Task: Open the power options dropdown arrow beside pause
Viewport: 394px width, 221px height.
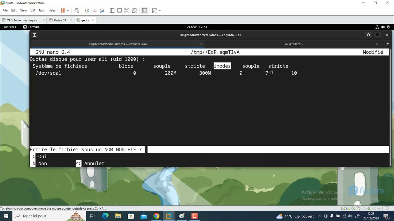Action: pos(68,10)
